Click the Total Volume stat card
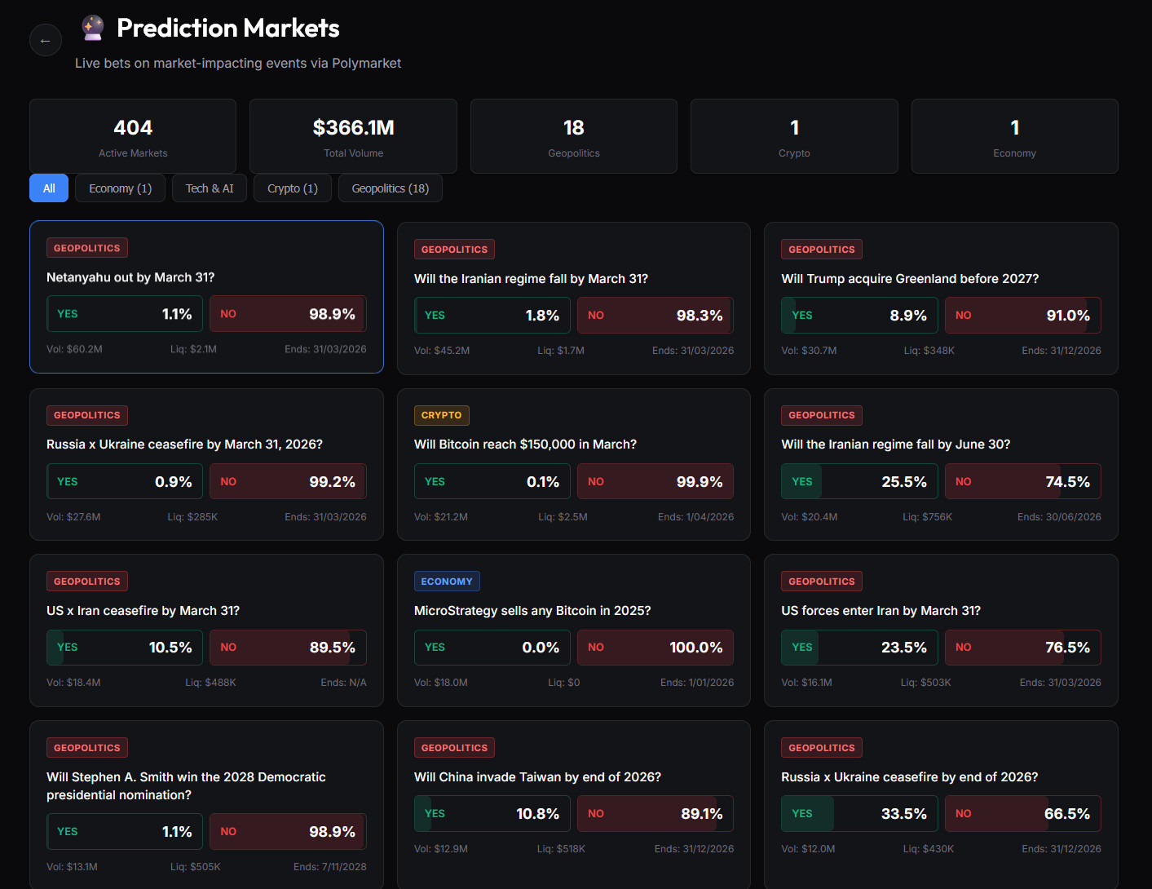This screenshot has width=1152, height=889. [x=353, y=136]
